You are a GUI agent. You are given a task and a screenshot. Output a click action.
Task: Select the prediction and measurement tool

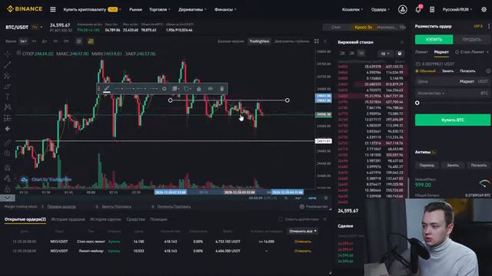click(8, 118)
